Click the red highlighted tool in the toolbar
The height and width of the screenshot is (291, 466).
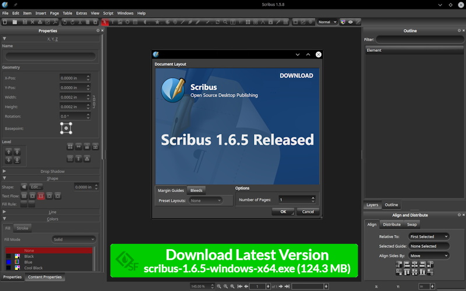105,22
